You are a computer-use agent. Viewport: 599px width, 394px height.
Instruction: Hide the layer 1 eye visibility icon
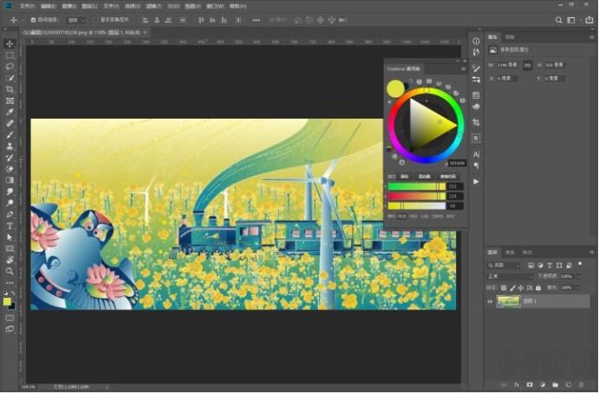[x=491, y=301]
